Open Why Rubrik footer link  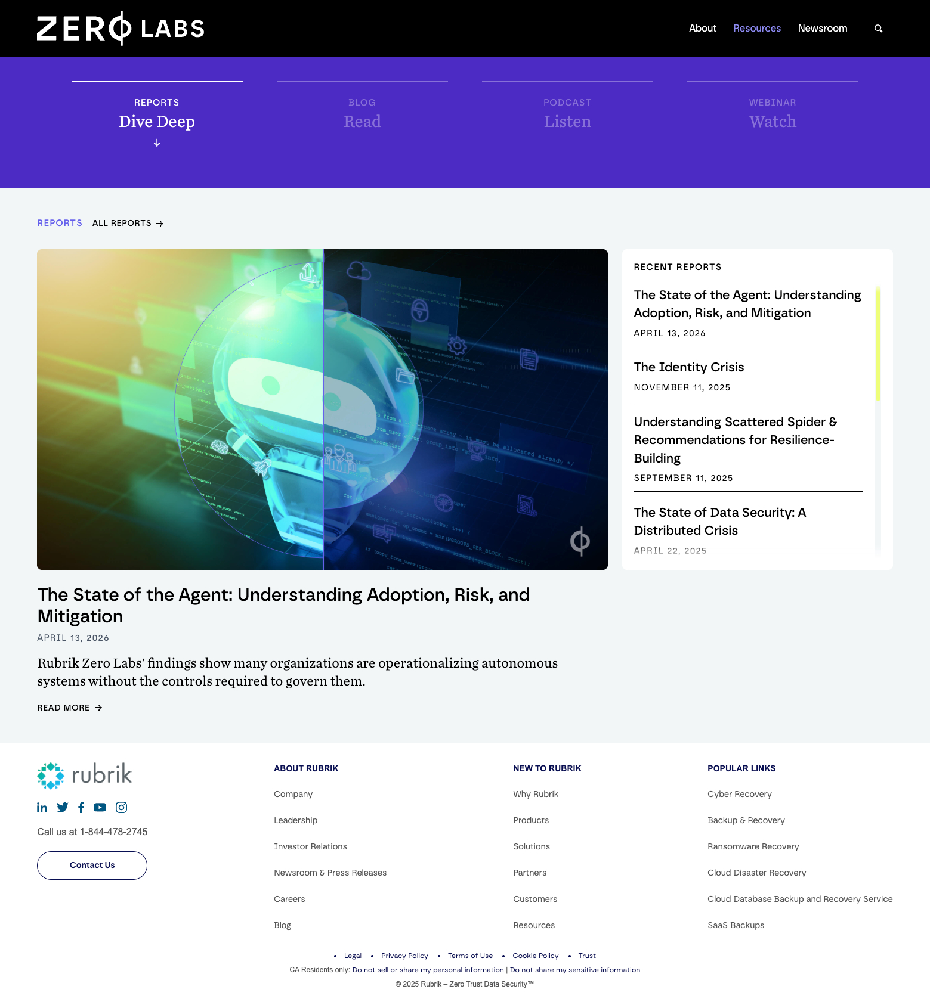[536, 794]
